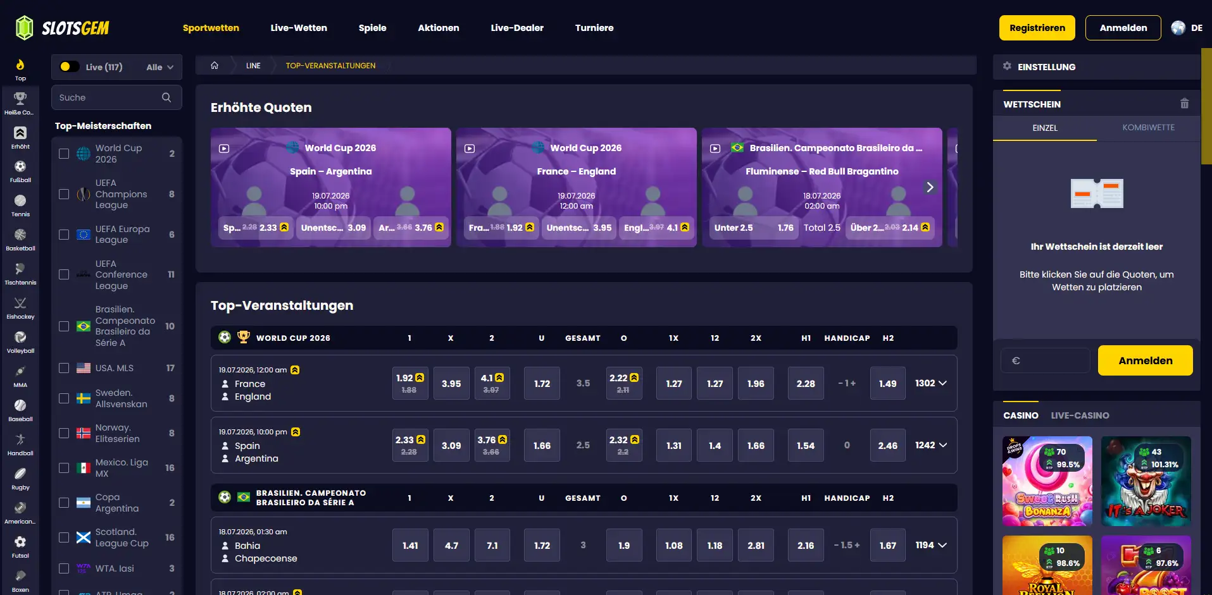Pick odds 1.92 for France win
The height and width of the screenshot is (595, 1212).
click(x=410, y=383)
